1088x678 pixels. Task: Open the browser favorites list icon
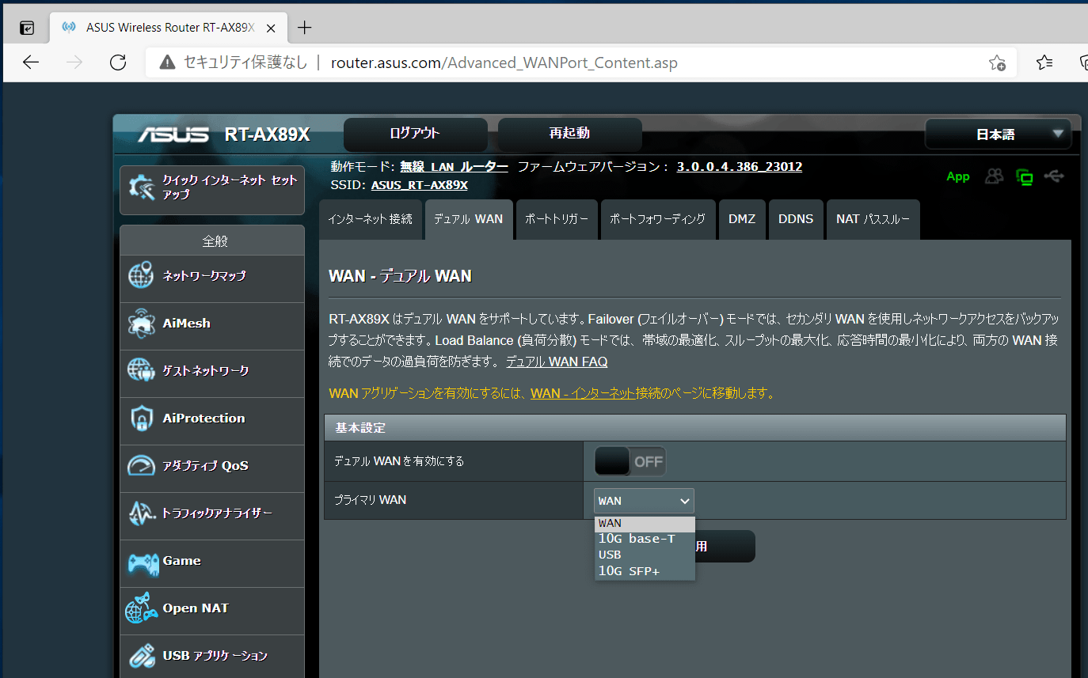coord(1044,62)
